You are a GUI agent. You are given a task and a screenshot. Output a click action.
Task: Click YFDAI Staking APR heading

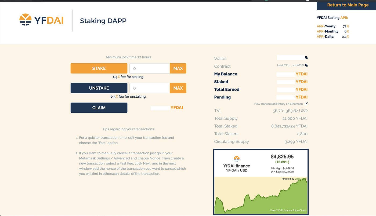pyautogui.click(x=332, y=18)
